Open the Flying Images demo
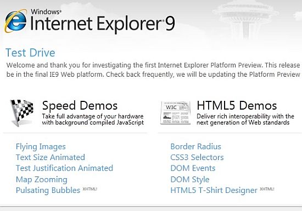 pos(41,147)
